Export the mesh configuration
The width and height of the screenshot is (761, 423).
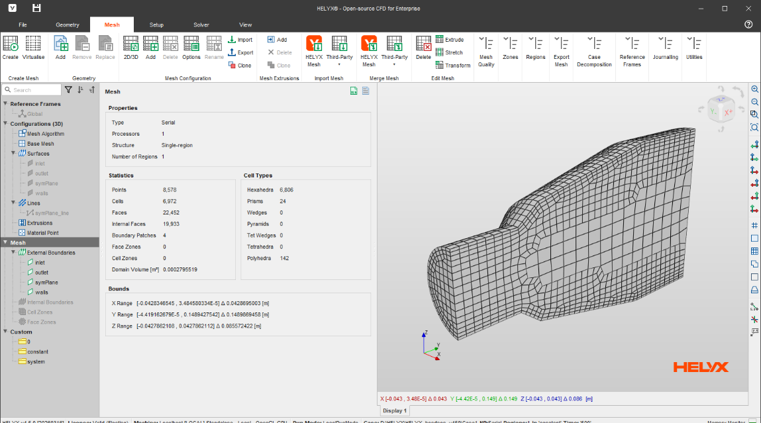click(240, 52)
